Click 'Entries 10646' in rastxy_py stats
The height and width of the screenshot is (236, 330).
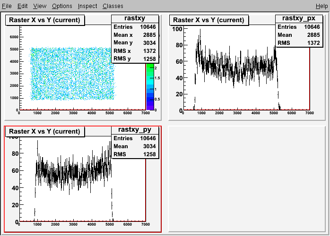(135, 138)
